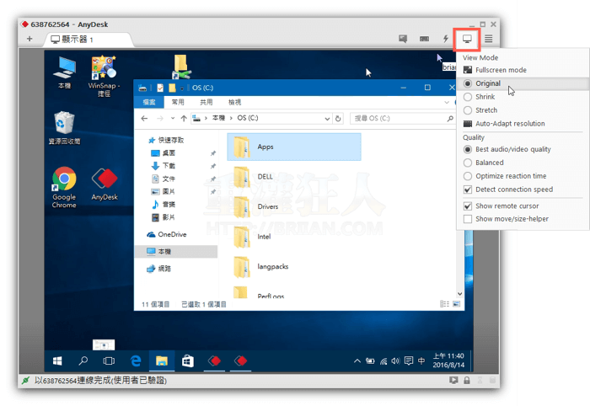Click the Edge icon on remote taskbar

coord(134,361)
